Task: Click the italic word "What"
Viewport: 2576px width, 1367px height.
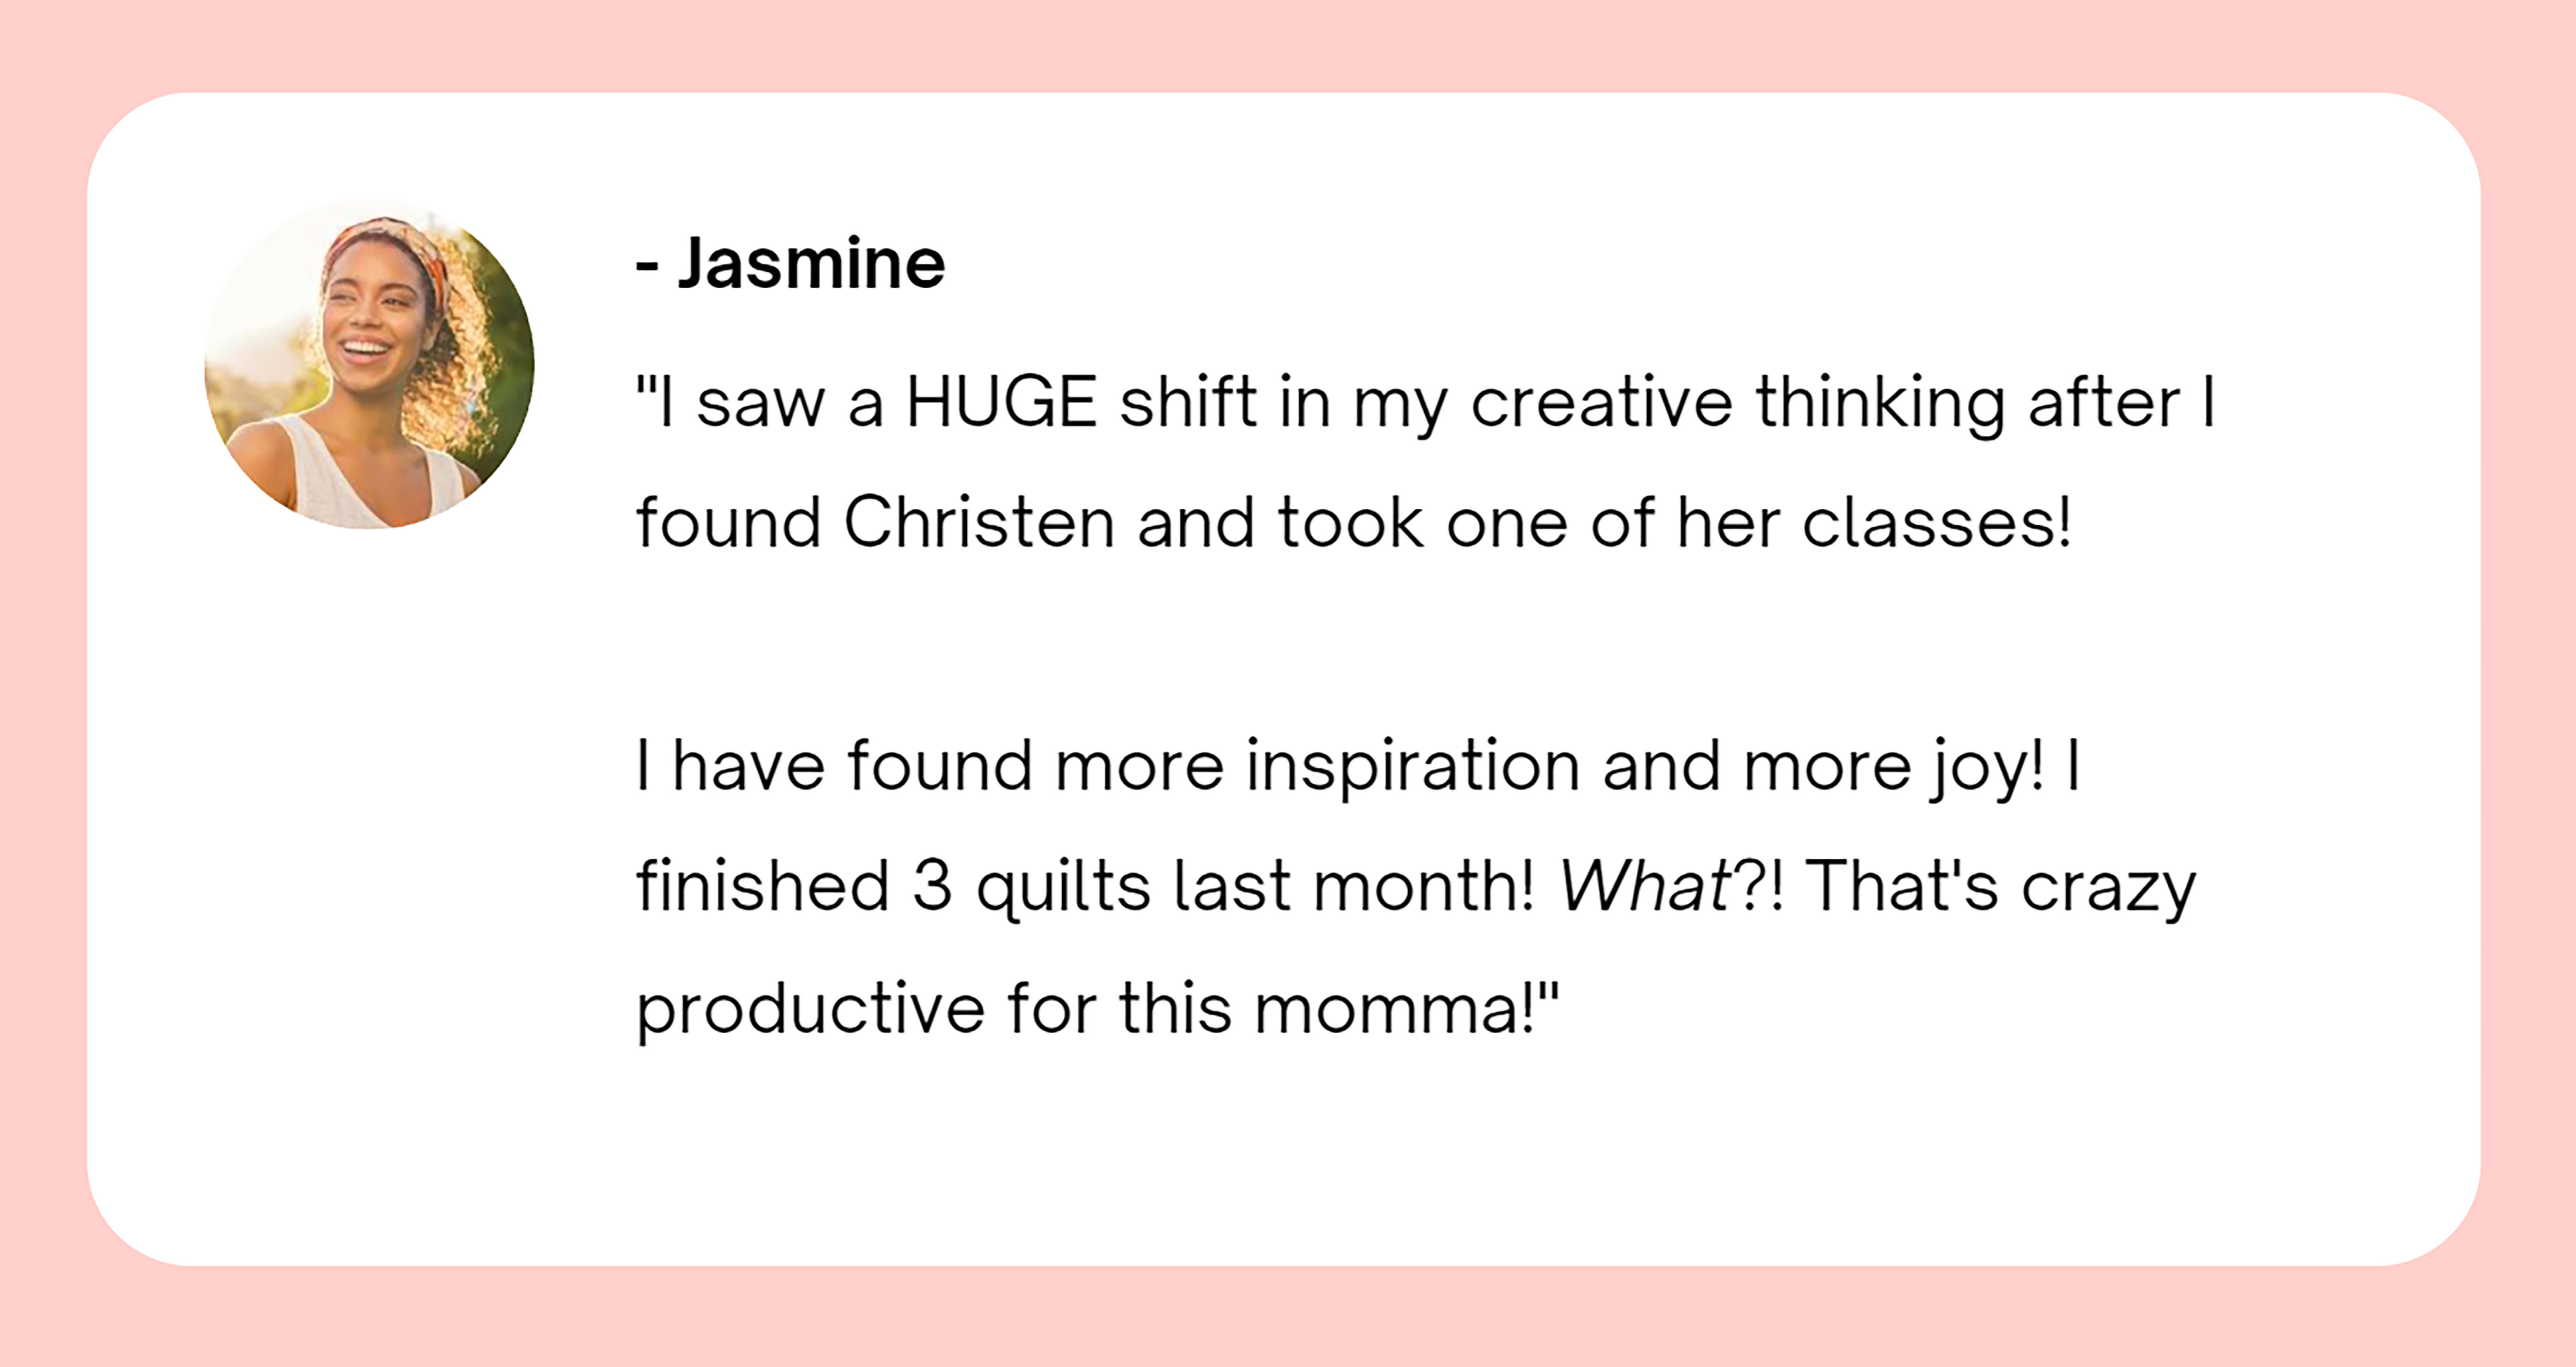Action: [x=1645, y=886]
